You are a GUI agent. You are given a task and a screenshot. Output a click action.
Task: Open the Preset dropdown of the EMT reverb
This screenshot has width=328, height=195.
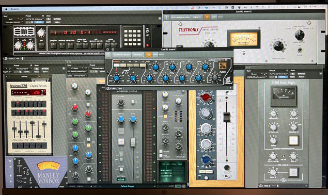[35, 19]
